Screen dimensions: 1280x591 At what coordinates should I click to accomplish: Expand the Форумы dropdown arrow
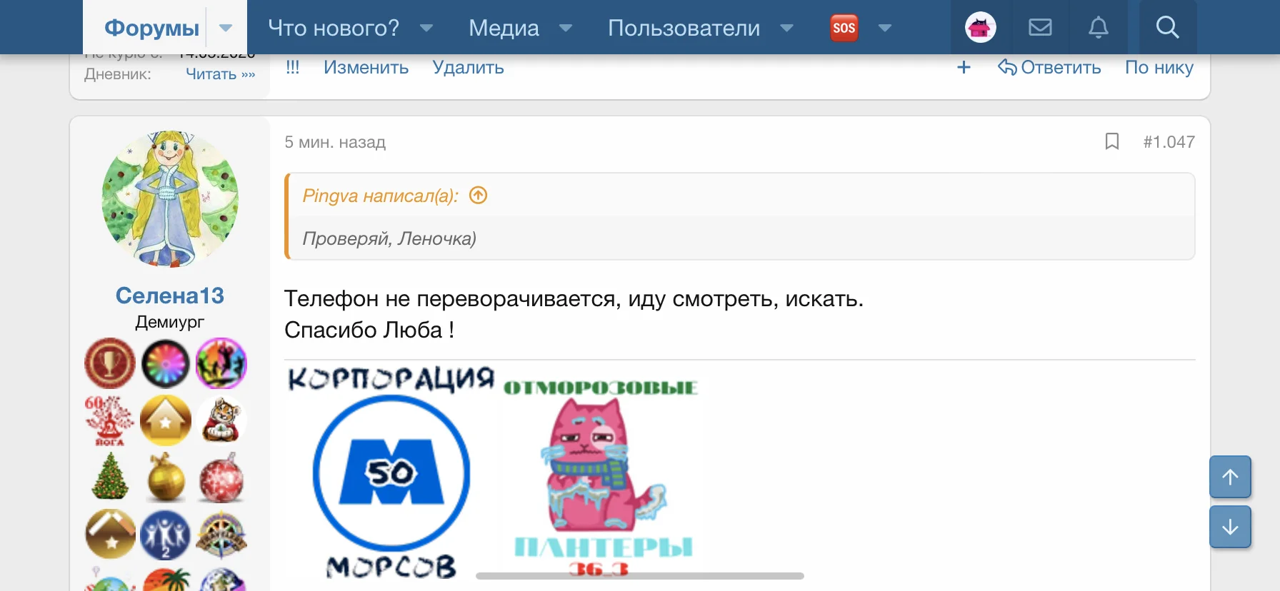click(x=226, y=28)
